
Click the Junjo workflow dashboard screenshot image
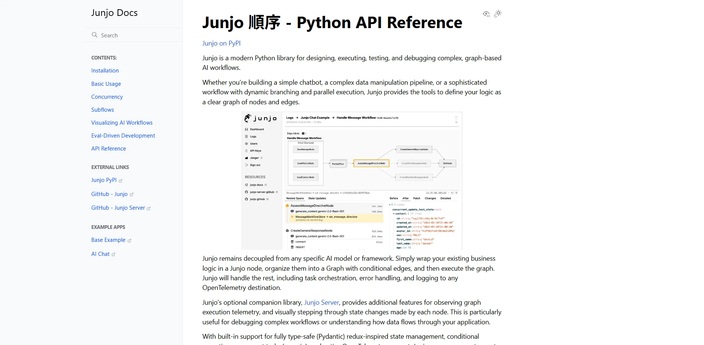tap(351, 180)
